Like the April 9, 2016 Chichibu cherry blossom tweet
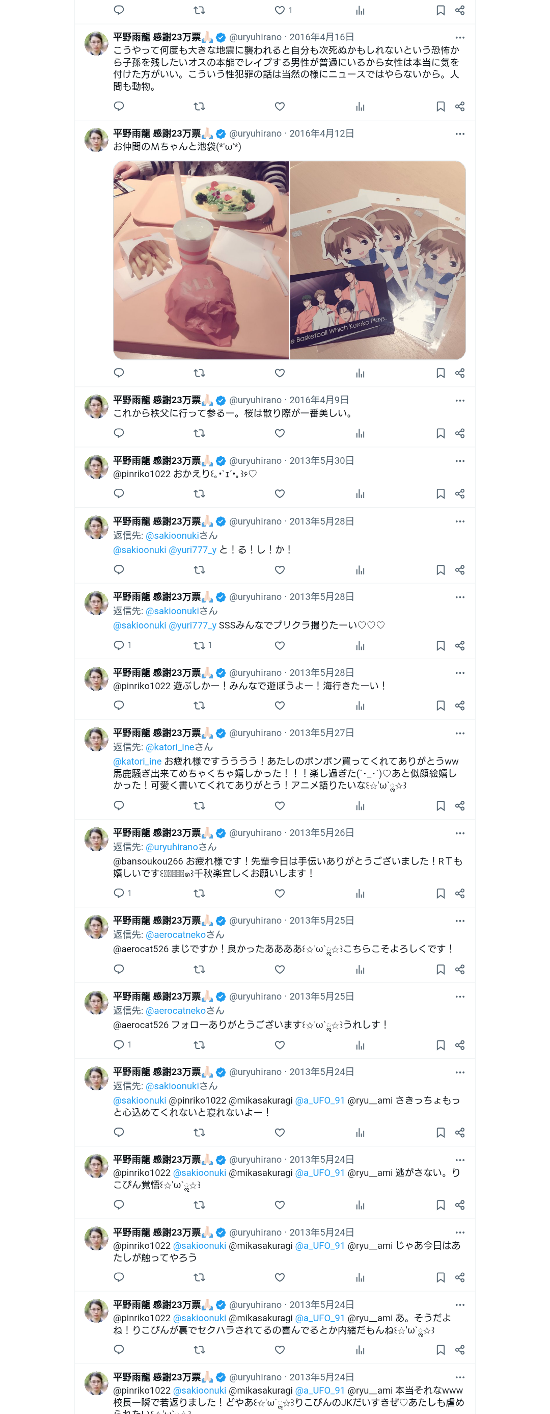 [x=280, y=434]
